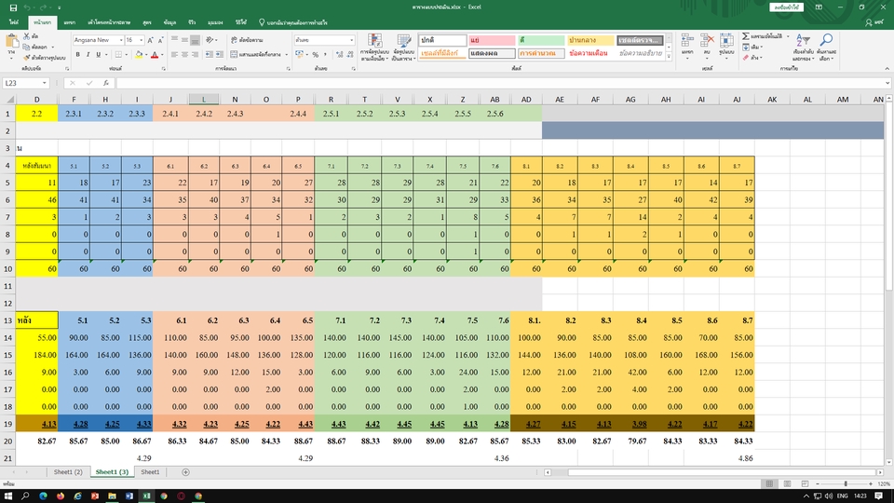Screen dimensions: 894x503
Task: Click the decrease indent icon
Action: (x=210, y=55)
